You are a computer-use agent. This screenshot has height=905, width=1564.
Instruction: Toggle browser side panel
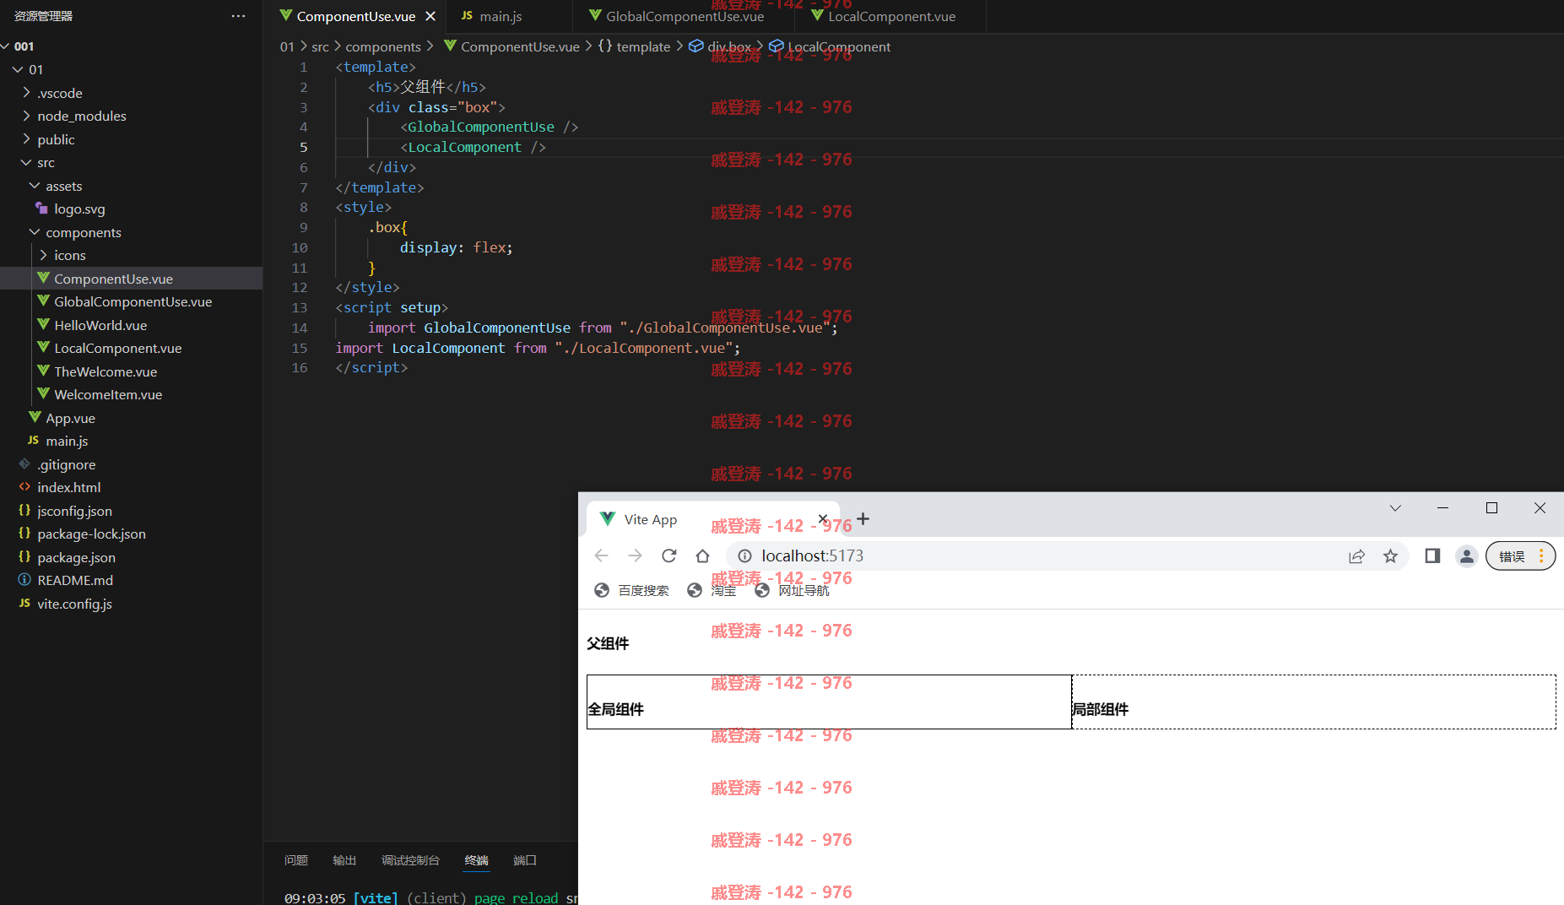(x=1432, y=555)
